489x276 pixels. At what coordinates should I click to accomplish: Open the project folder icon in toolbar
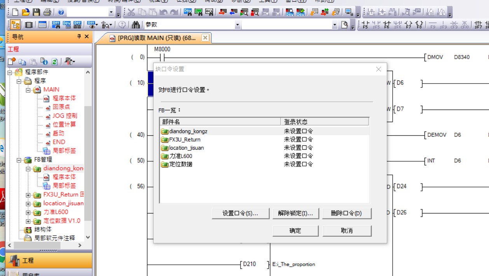[26, 12]
